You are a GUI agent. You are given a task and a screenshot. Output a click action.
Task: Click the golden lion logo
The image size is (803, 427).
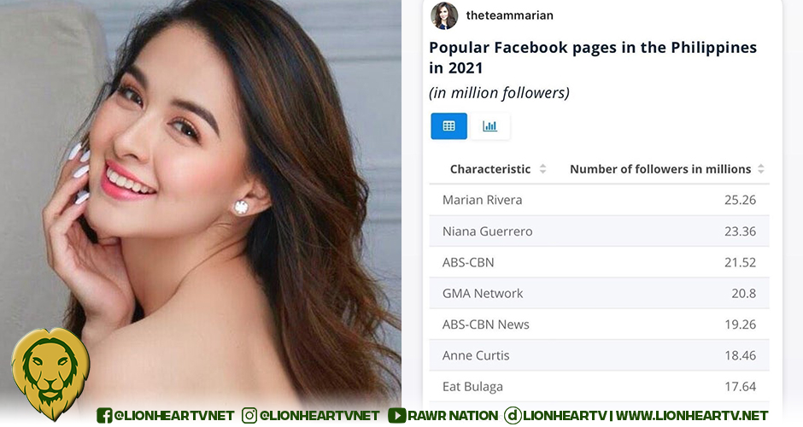pyautogui.click(x=50, y=372)
